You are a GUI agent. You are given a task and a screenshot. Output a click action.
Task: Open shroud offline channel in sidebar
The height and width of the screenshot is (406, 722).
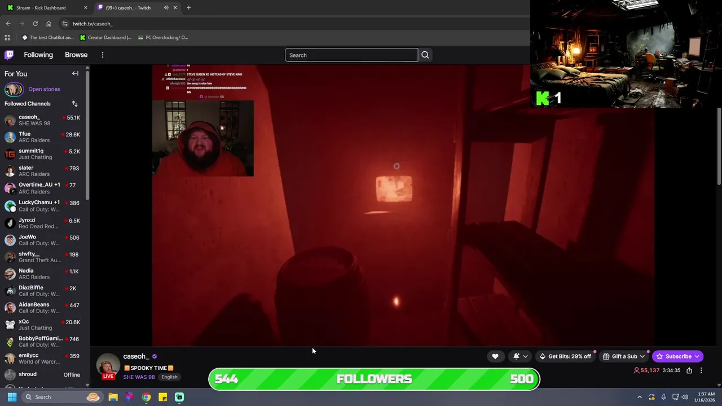pyautogui.click(x=43, y=374)
